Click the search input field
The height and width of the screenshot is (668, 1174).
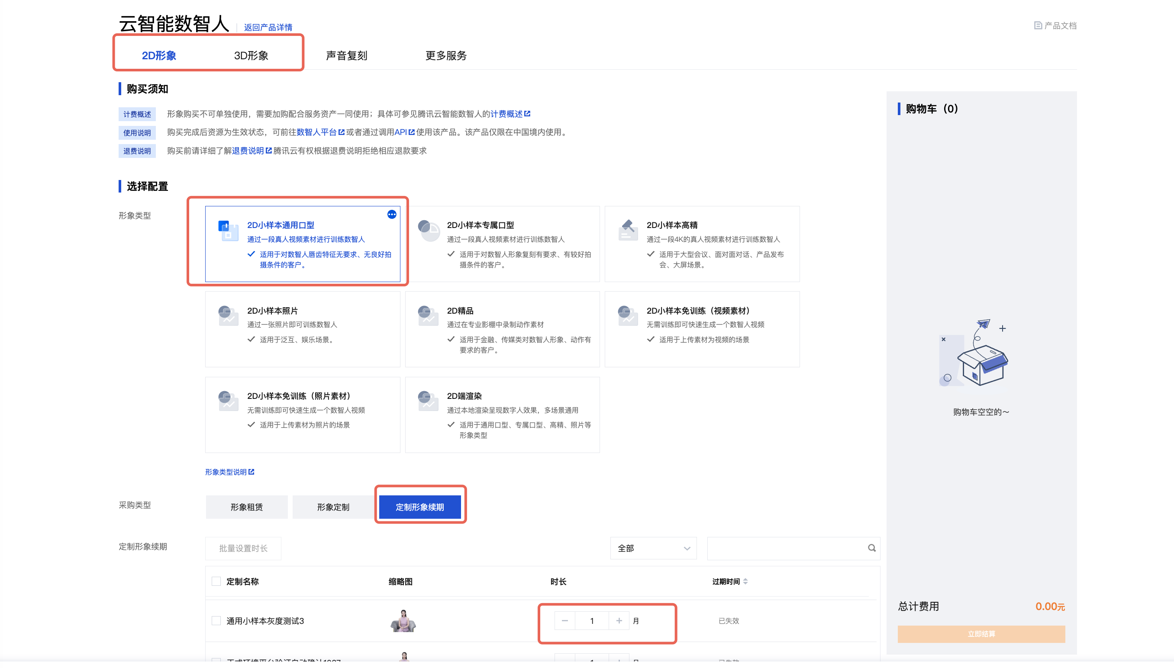pyautogui.click(x=786, y=548)
